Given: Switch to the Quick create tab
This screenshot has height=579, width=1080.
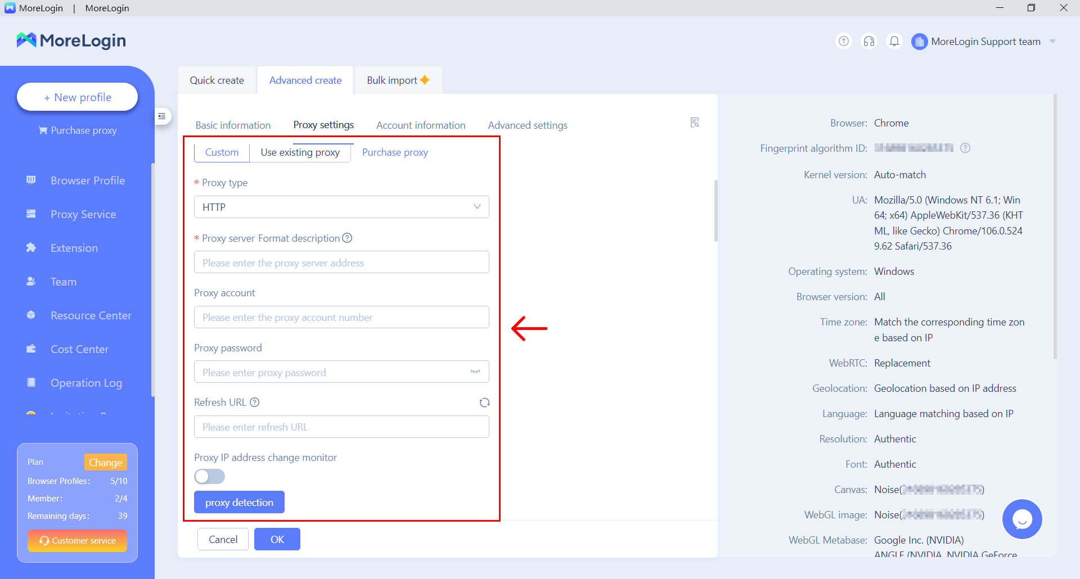Looking at the screenshot, I should [217, 80].
